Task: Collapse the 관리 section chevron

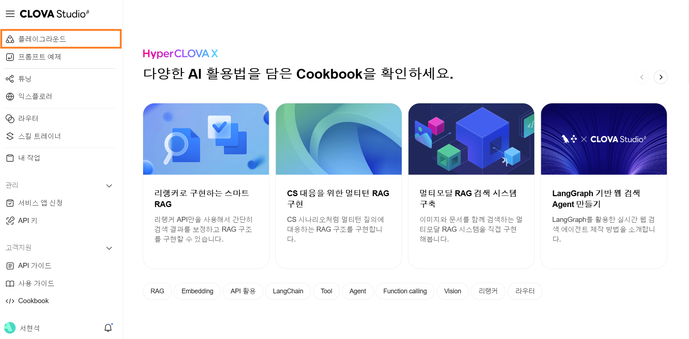Action: pos(109,186)
